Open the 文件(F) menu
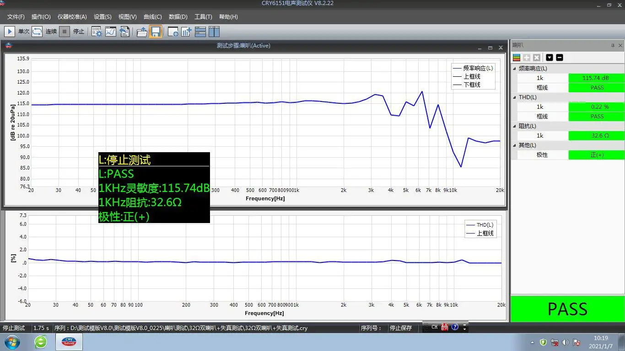This screenshot has width=625, height=351. pyautogui.click(x=16, y=17)
